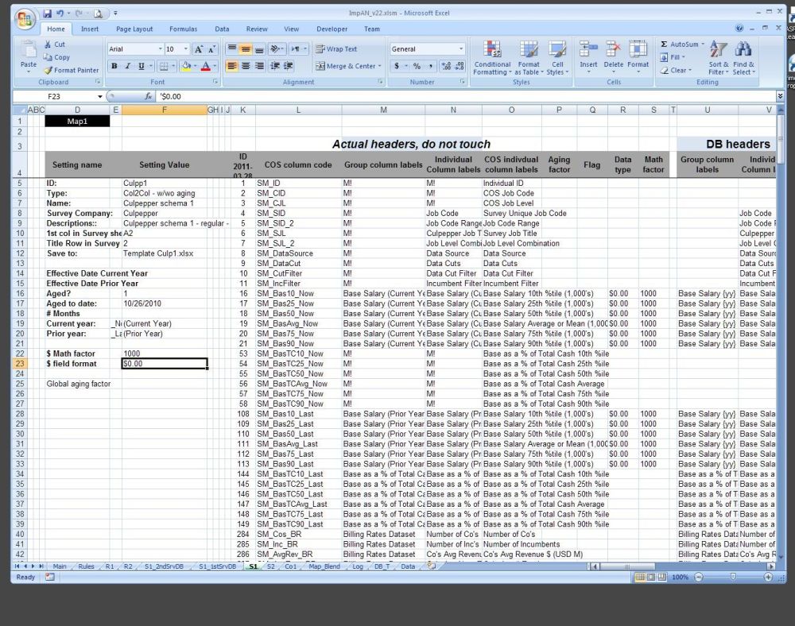Click the Office Button logo
Screen dimensions: 795x626
coord(25,17)
